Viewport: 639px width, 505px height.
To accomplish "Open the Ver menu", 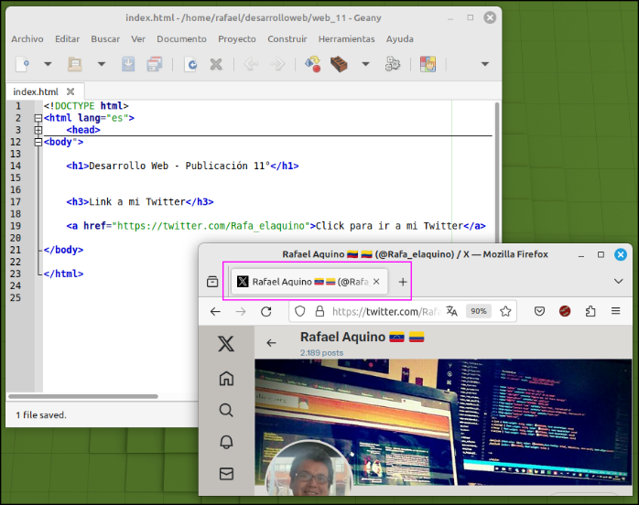I will pyautogui.click(x=138, y=38).
